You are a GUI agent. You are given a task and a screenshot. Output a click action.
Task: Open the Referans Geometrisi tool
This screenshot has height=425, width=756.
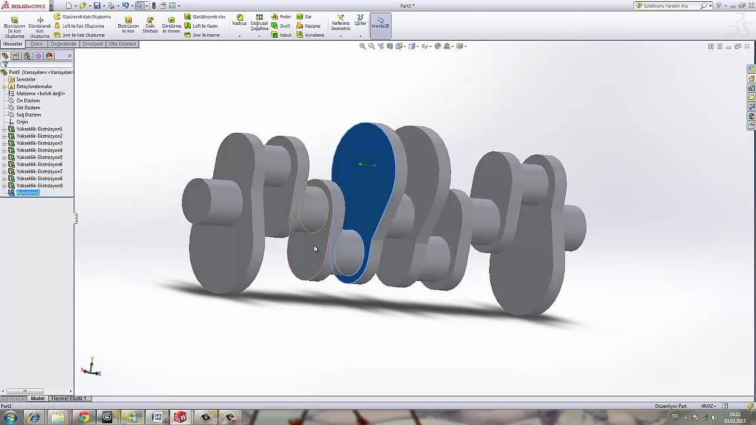click(340, 23)
